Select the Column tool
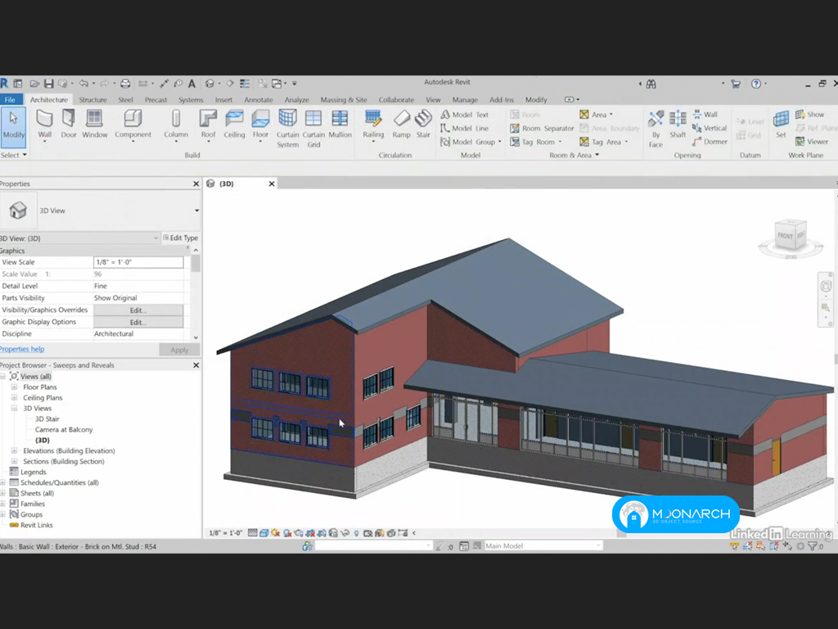 tap(176, 124)
